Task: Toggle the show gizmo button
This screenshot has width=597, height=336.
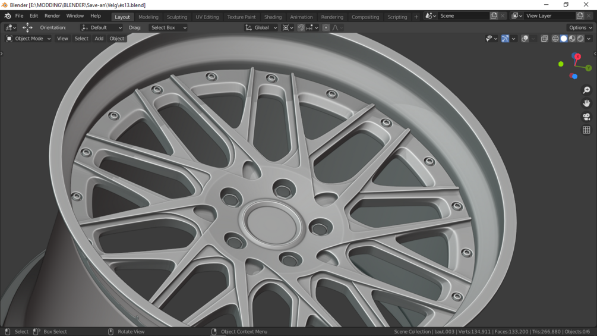Action: (506, 39)
